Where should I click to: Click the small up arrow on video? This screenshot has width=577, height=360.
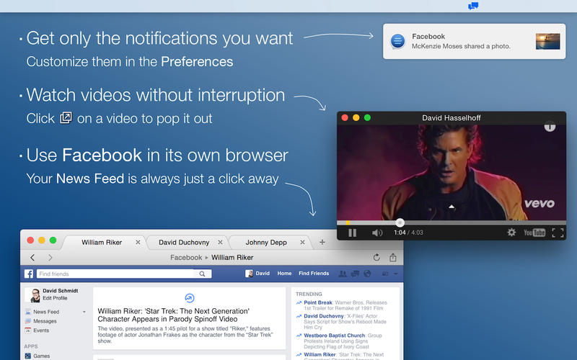[452, 207]
